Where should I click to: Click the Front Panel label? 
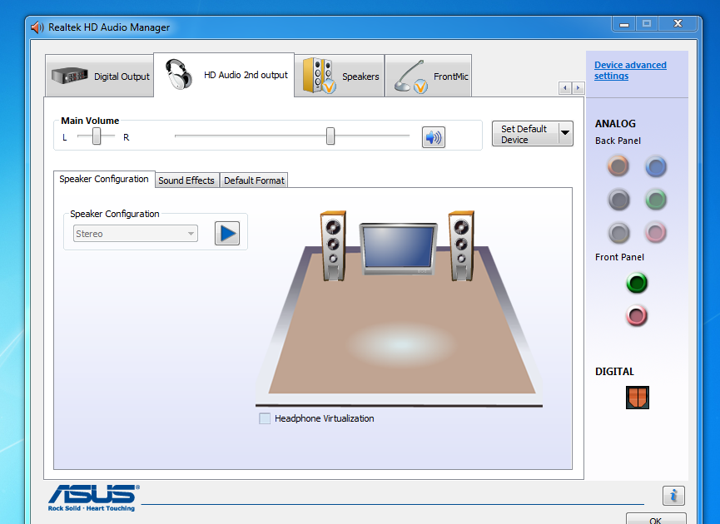click(619, 257)
